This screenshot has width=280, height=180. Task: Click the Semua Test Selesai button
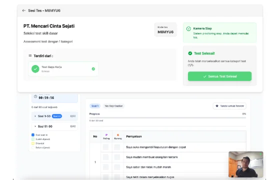point(219,76)
